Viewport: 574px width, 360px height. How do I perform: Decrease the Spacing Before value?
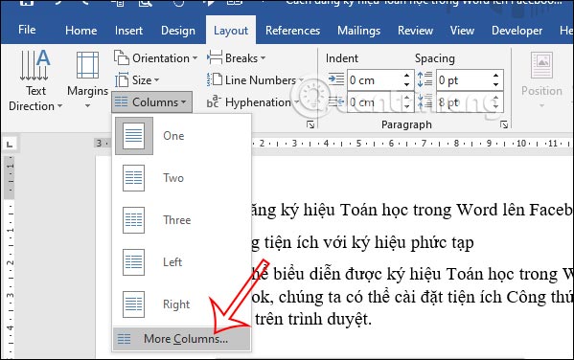tap(495, 84)
